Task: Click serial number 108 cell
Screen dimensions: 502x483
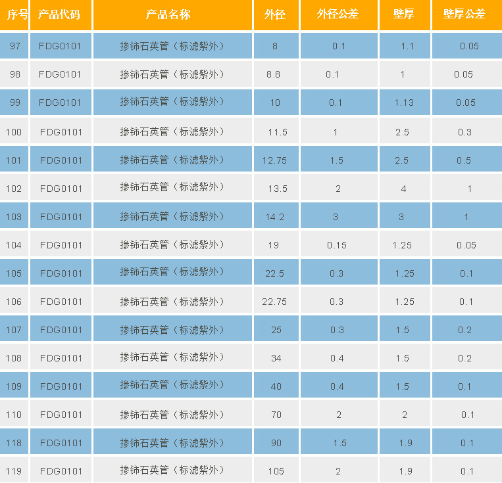Action: (14, 358)
